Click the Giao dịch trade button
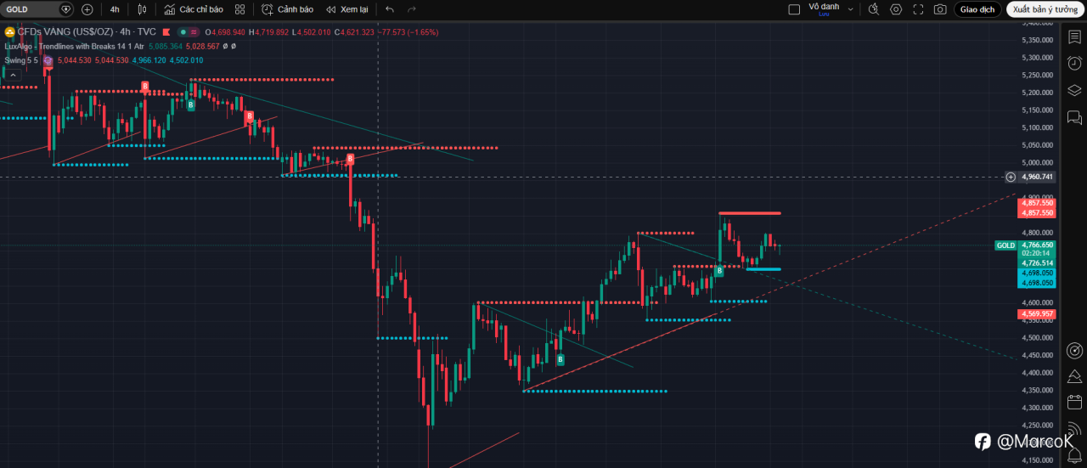Viewport: 1087px width, 468px height. click(977, 9)
